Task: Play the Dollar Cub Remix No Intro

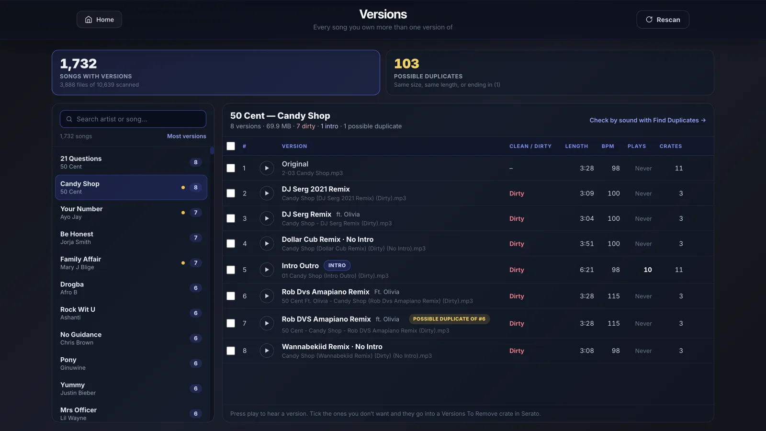Action: pyautogui.click(x=267, y=244)
